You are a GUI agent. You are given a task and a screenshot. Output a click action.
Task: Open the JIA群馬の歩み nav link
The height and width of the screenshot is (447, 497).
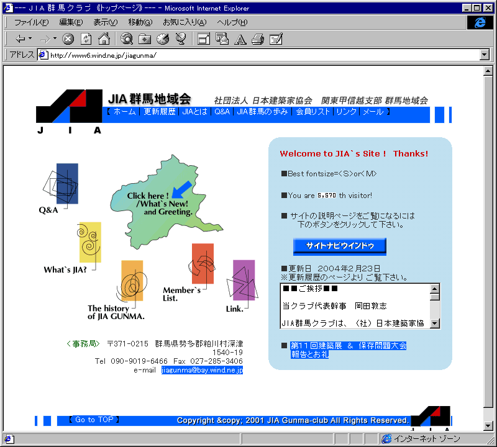(262, 112)
